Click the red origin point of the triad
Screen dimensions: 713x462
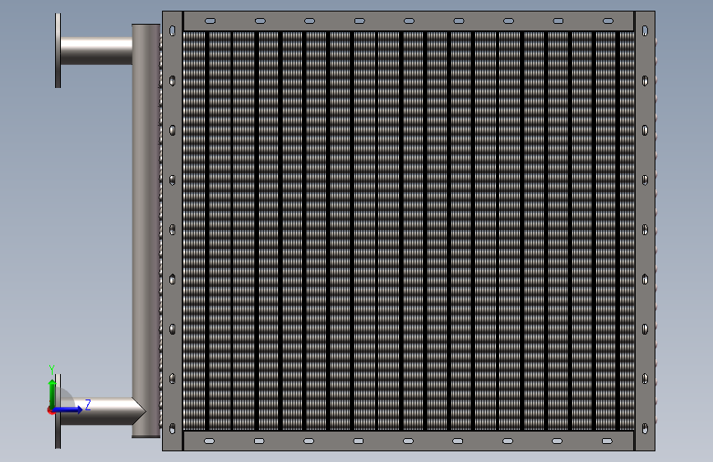pyautogui.click(x=50, y=411)
